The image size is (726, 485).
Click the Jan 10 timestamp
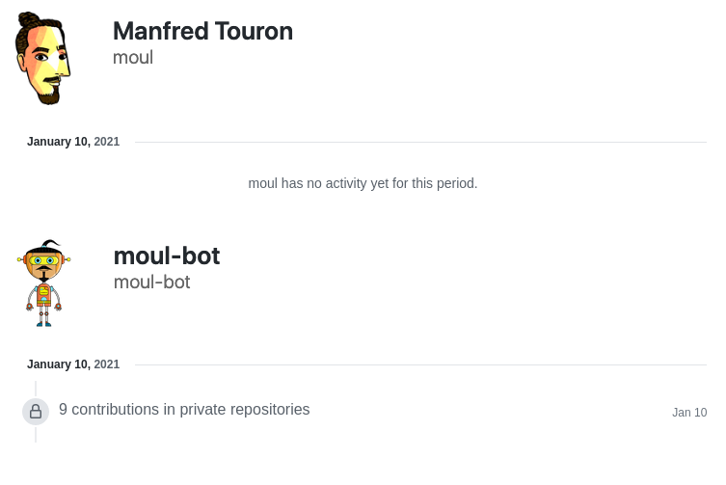coord(689,413)
